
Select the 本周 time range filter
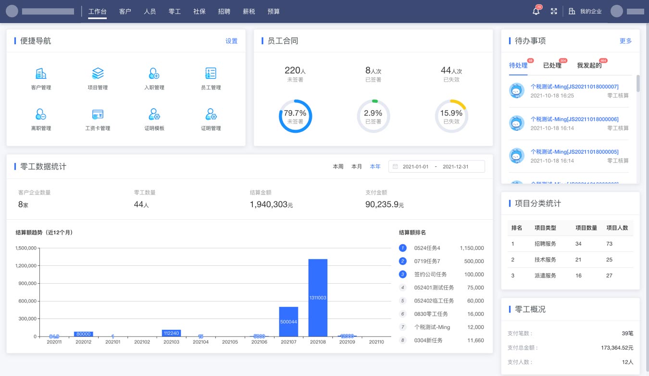(x=338, y=167)
